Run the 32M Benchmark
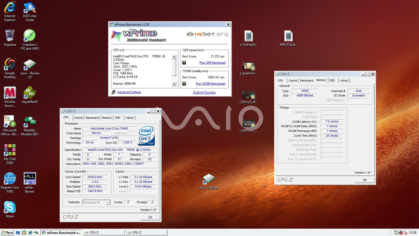Viewport: 419px width, 236px height. click(213, 63)
